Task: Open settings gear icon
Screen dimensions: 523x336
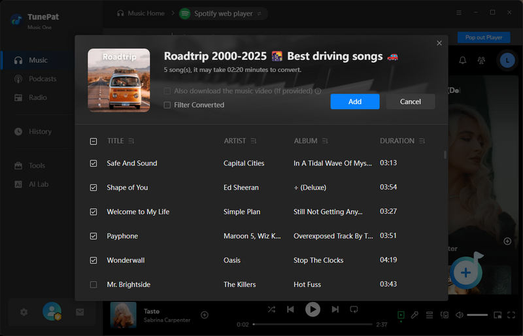Action: tap(24, 312)
